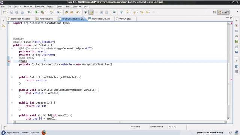Click the Run External Tools icon
This screenshot has width=240, height=135.
[42, 12]
